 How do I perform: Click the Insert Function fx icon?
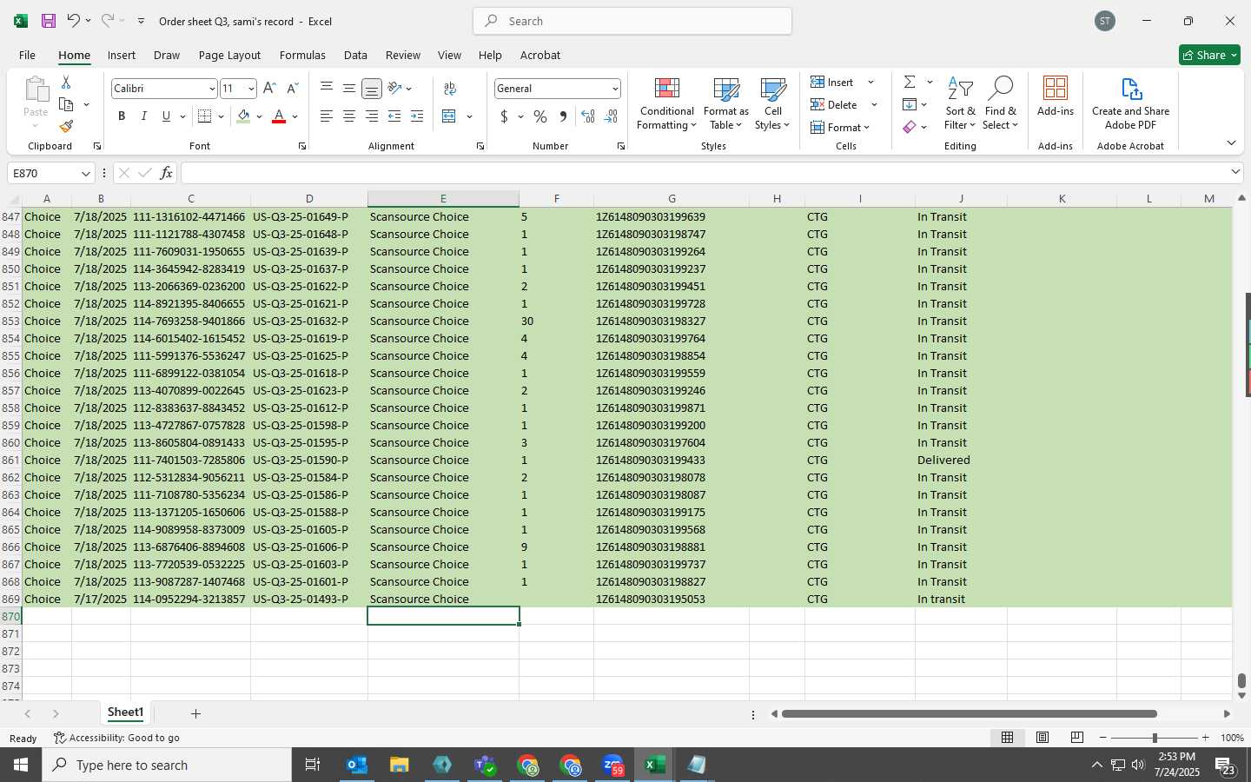point(166,173)
